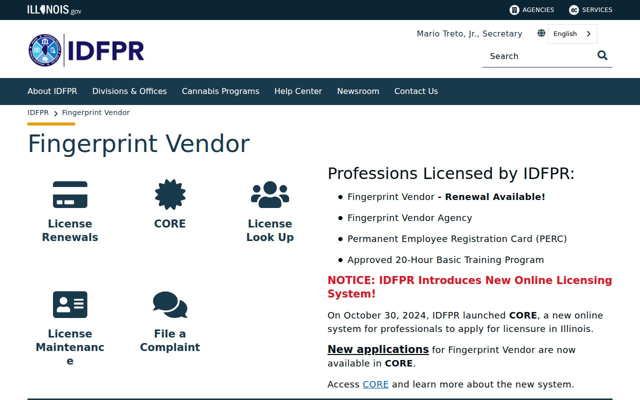Click the Fingerprint Vendor breadcrumb text
The width and height of the screenshot is (640, 400).
click(96, 112)
